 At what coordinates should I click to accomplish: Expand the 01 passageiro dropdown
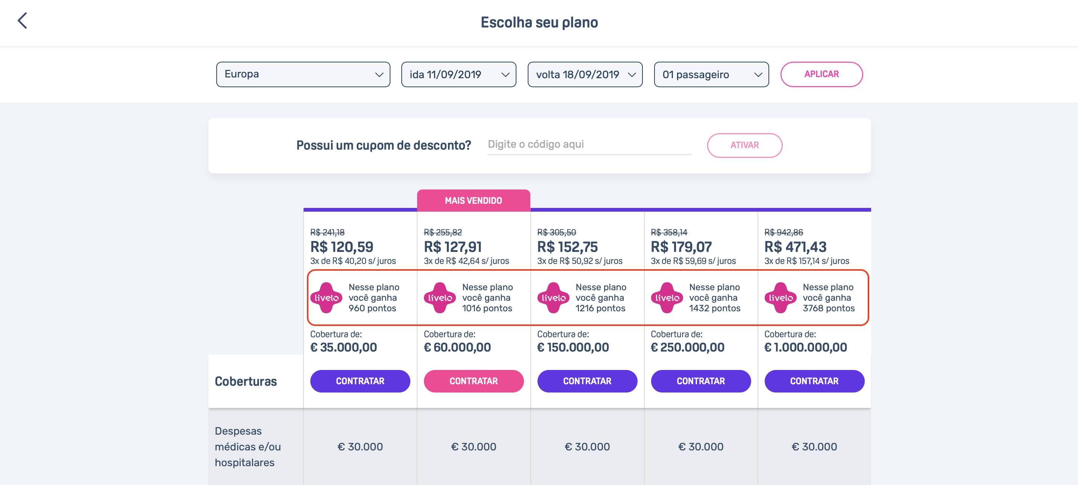(711, 74)
